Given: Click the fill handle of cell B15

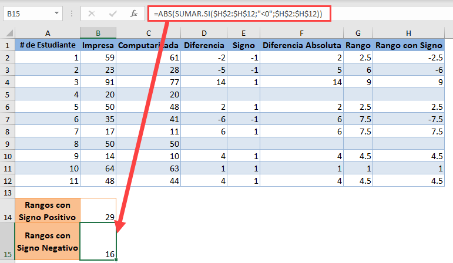Looking at the screenshot, I should (116, 260).
